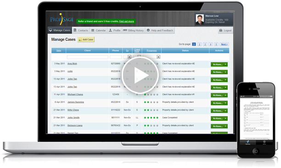The width and height of the screenshot is (281, 168).
Task: Follow the Find out more link
Action: (127, 21)
